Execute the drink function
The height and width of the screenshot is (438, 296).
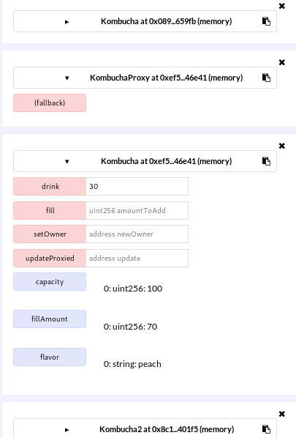pos(50,186)
